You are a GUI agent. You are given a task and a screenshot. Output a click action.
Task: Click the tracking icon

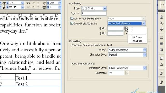point(44,7)
